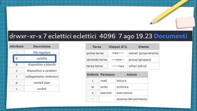Image resolution: width=197 pixels, height=111 pixels.
Task: Select the 'd' attribute cell
Action: 17,58
